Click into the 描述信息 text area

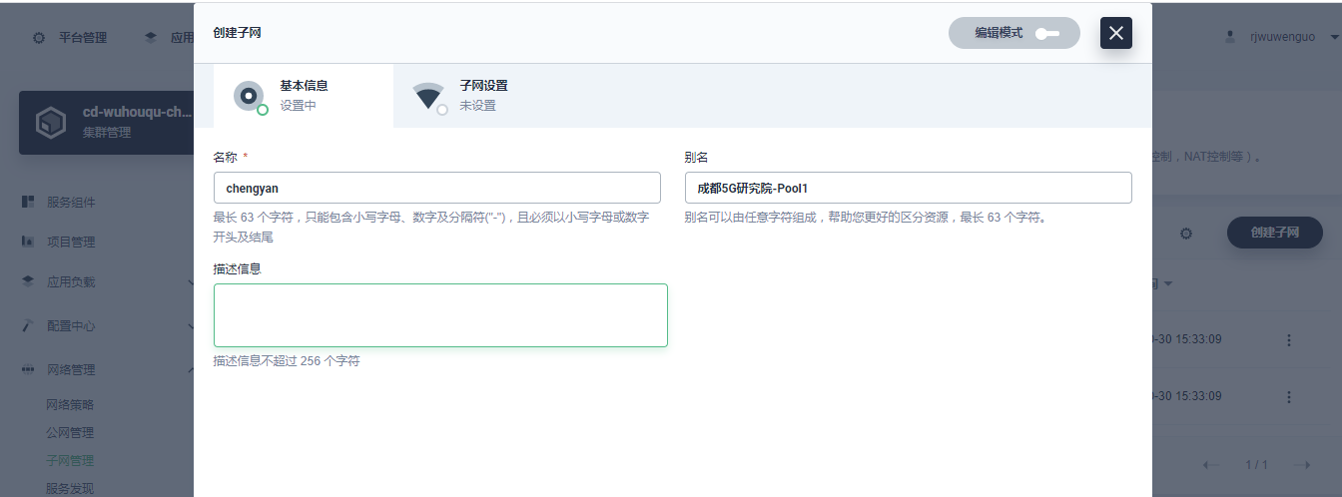coord(440,315)
